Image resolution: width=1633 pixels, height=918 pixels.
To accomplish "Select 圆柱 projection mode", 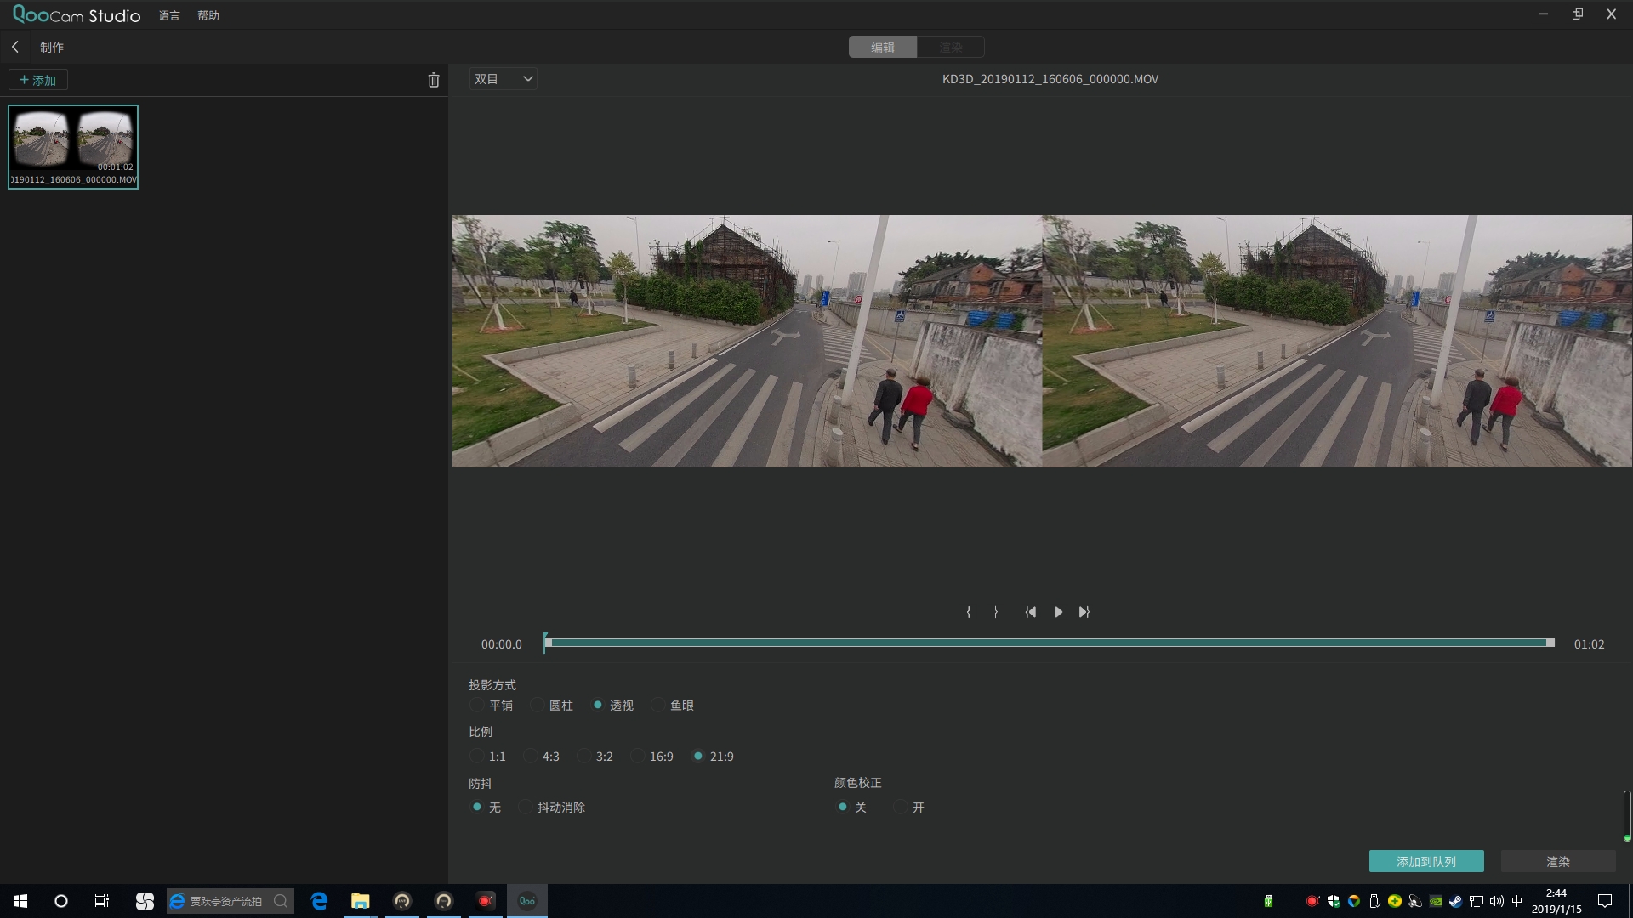I will coord(551,705).
